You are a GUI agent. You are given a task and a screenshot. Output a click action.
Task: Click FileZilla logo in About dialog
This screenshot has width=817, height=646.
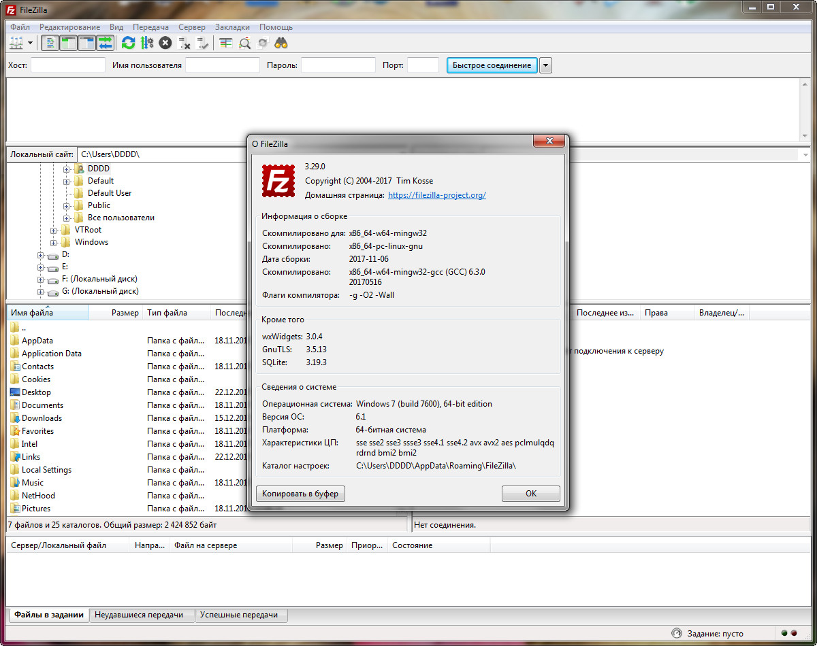[278, 181]
